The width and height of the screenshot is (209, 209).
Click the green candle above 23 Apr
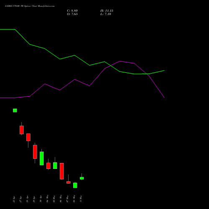[x=15, y=110]
